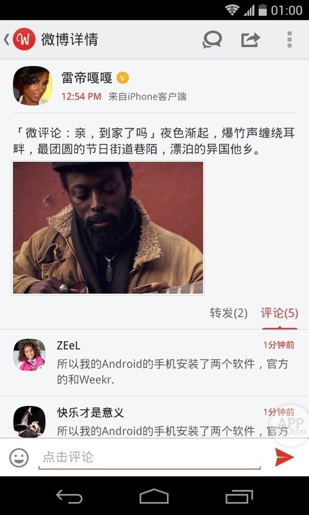Tap the share arrow icon in toolbar
309x515 pixels.
coord(251,40)
